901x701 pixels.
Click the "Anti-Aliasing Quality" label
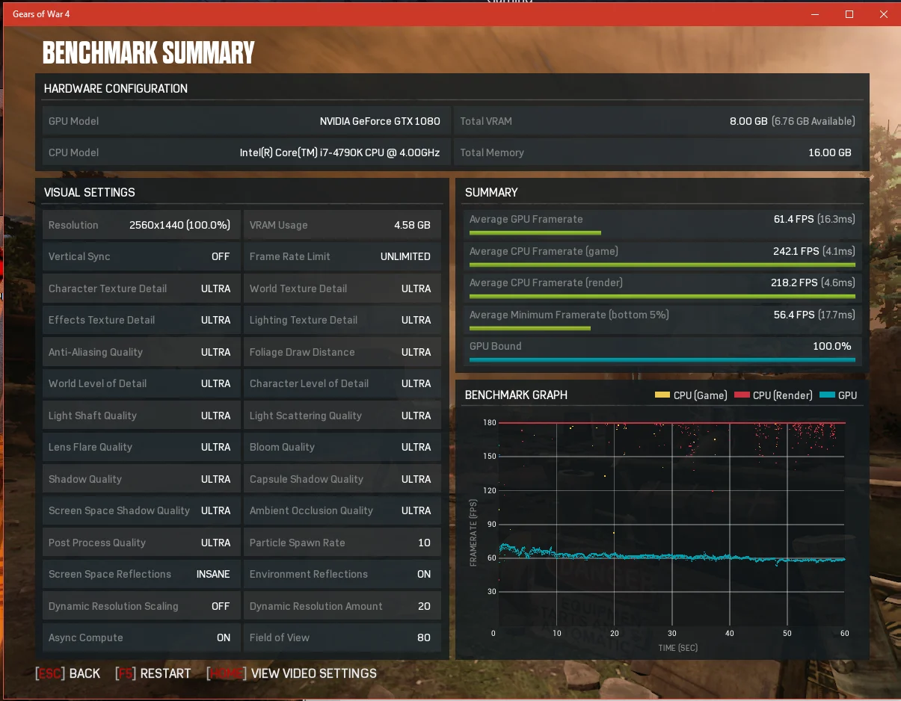96,352
